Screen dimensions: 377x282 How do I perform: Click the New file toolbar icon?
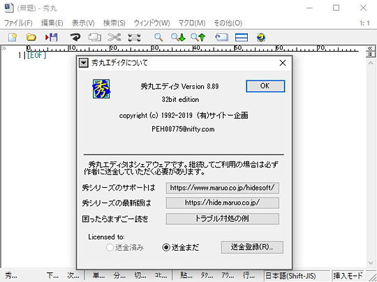click(13, 37)
